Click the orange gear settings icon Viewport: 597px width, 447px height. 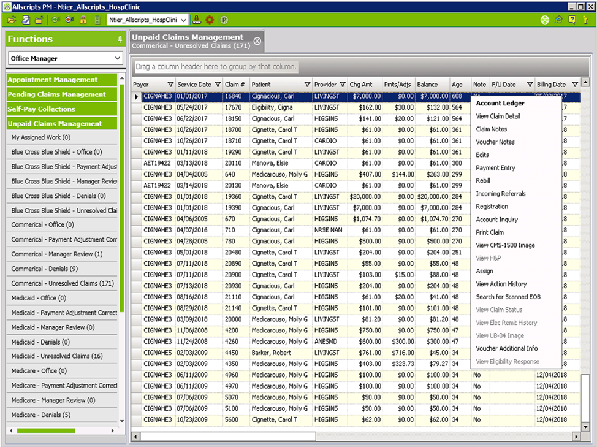(x=210, y=20)
